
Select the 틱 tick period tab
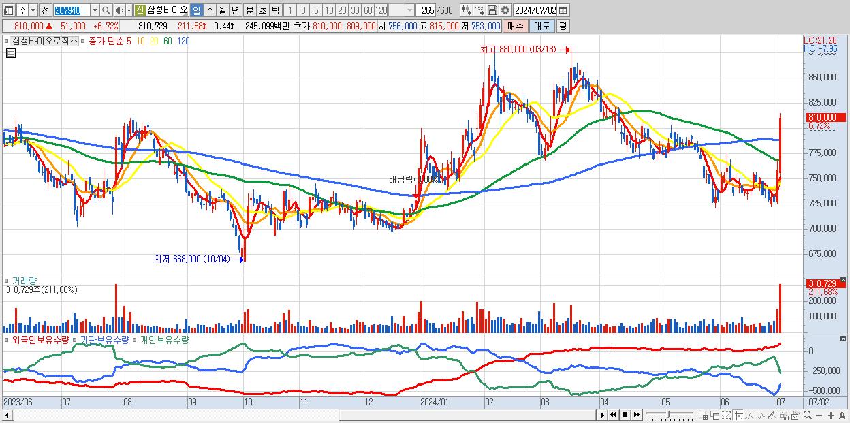[275, 10]
